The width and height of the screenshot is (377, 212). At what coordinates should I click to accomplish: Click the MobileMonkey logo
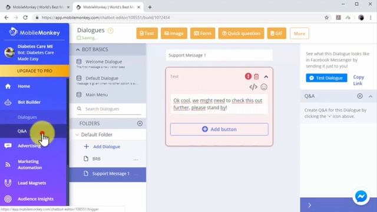[35, 32]
